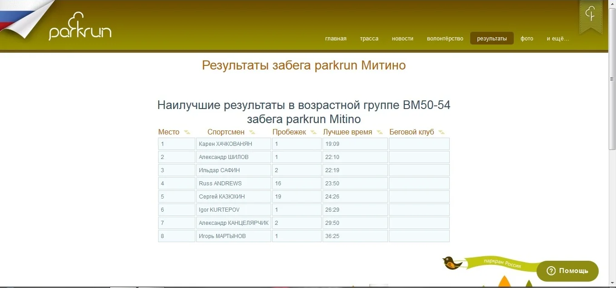Click the Беговой клуб column header

412,132
